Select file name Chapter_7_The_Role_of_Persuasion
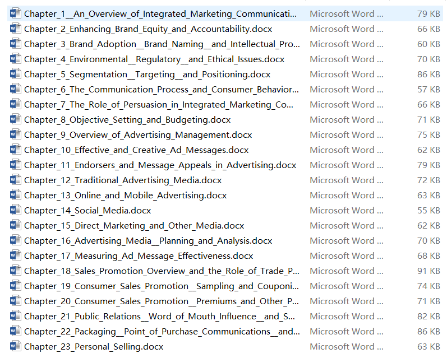Image resolution: width=447 pixels, height=358 pixels. tap(159, 105)
